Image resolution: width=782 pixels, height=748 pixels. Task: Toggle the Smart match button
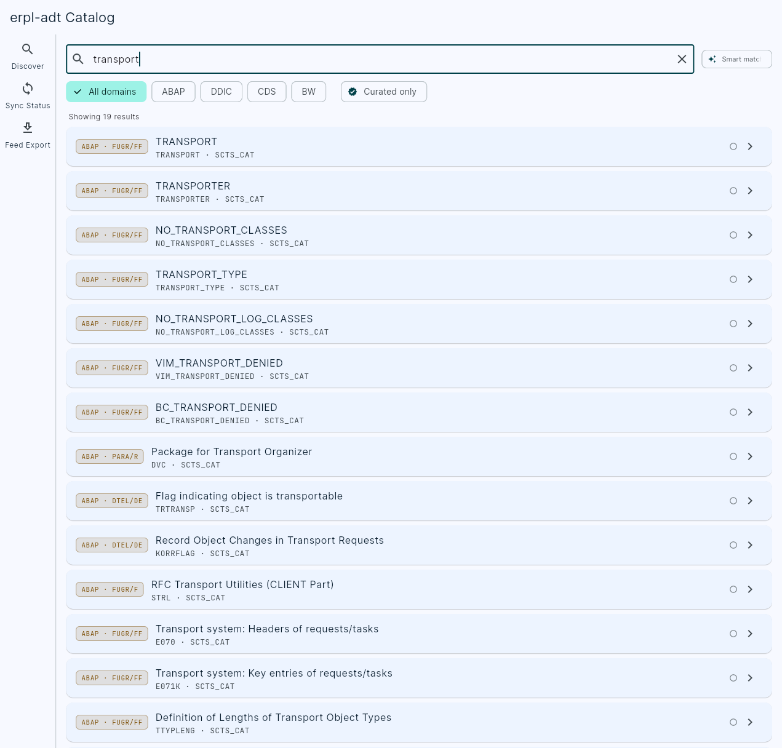click(x=736, y=59)
